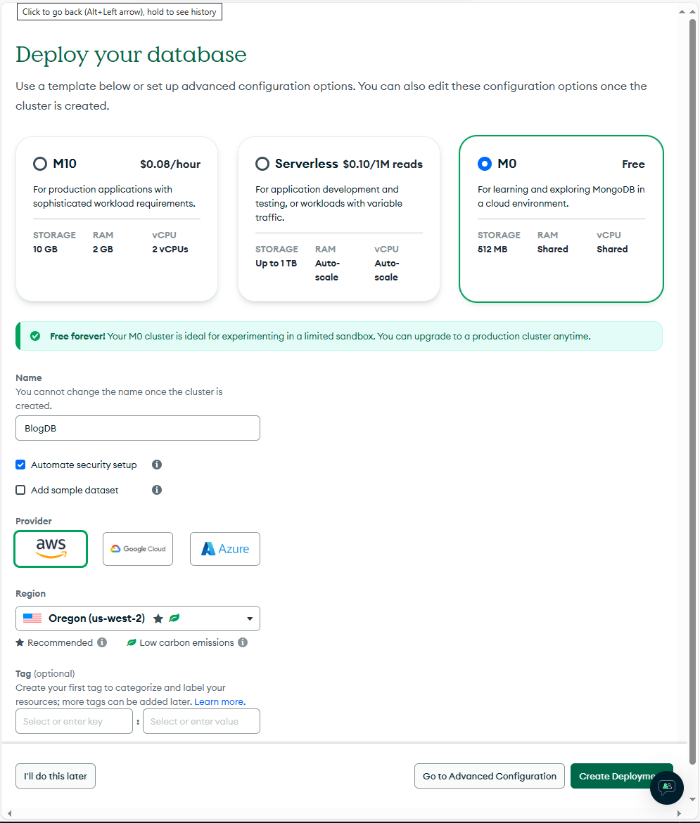Click the Recommended star icon in legend

point(20,642)
